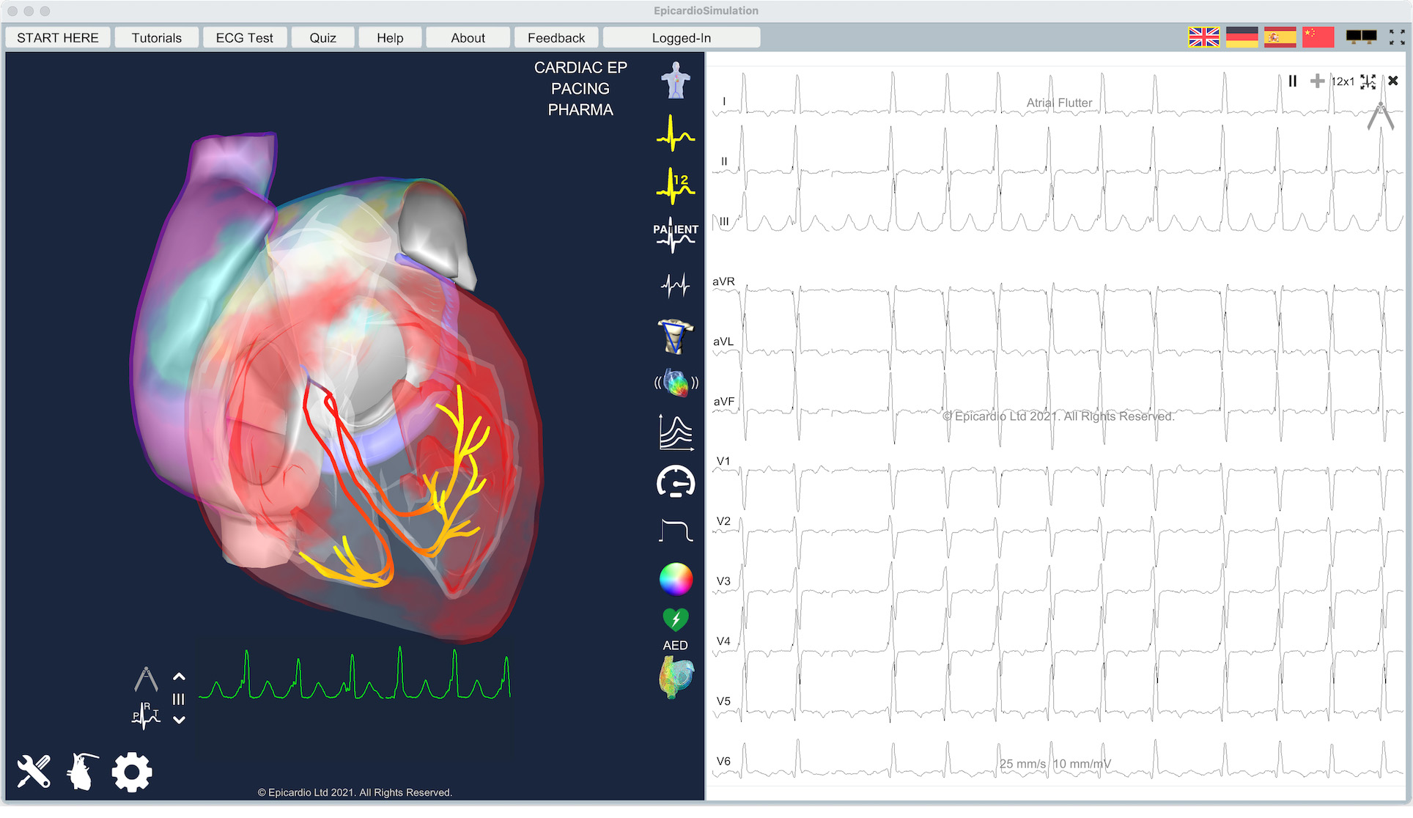Image resolution: width=1413 pixels, height=818 pixels.
Task: Enter fullscreen with the corner arrows icon
Action: [1397, 37]
